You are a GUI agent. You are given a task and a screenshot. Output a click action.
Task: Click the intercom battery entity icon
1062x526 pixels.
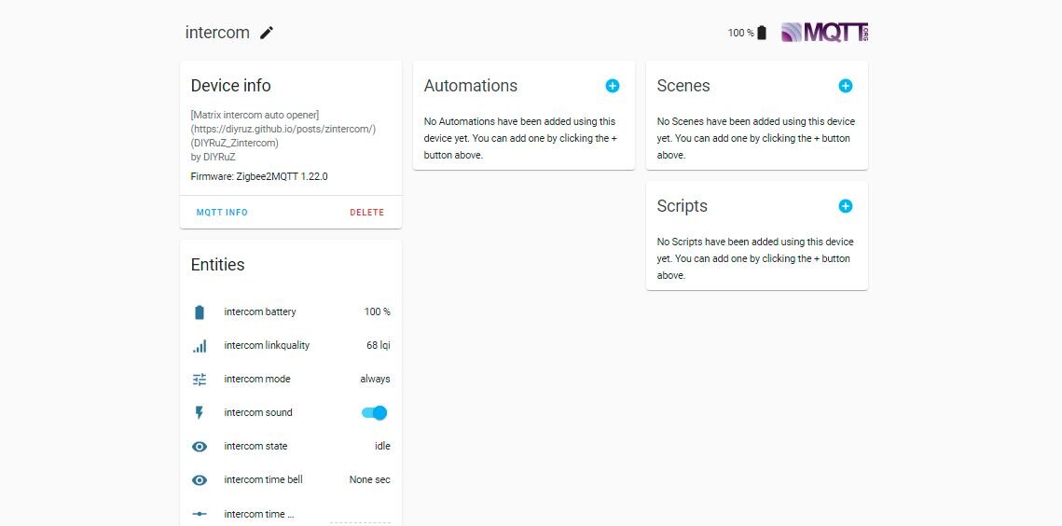[x=200, y=312]
